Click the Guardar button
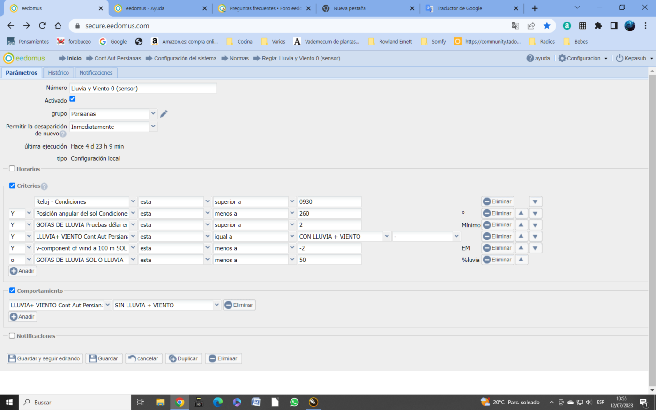The image size is (656, 410). (x=104, y=358)
